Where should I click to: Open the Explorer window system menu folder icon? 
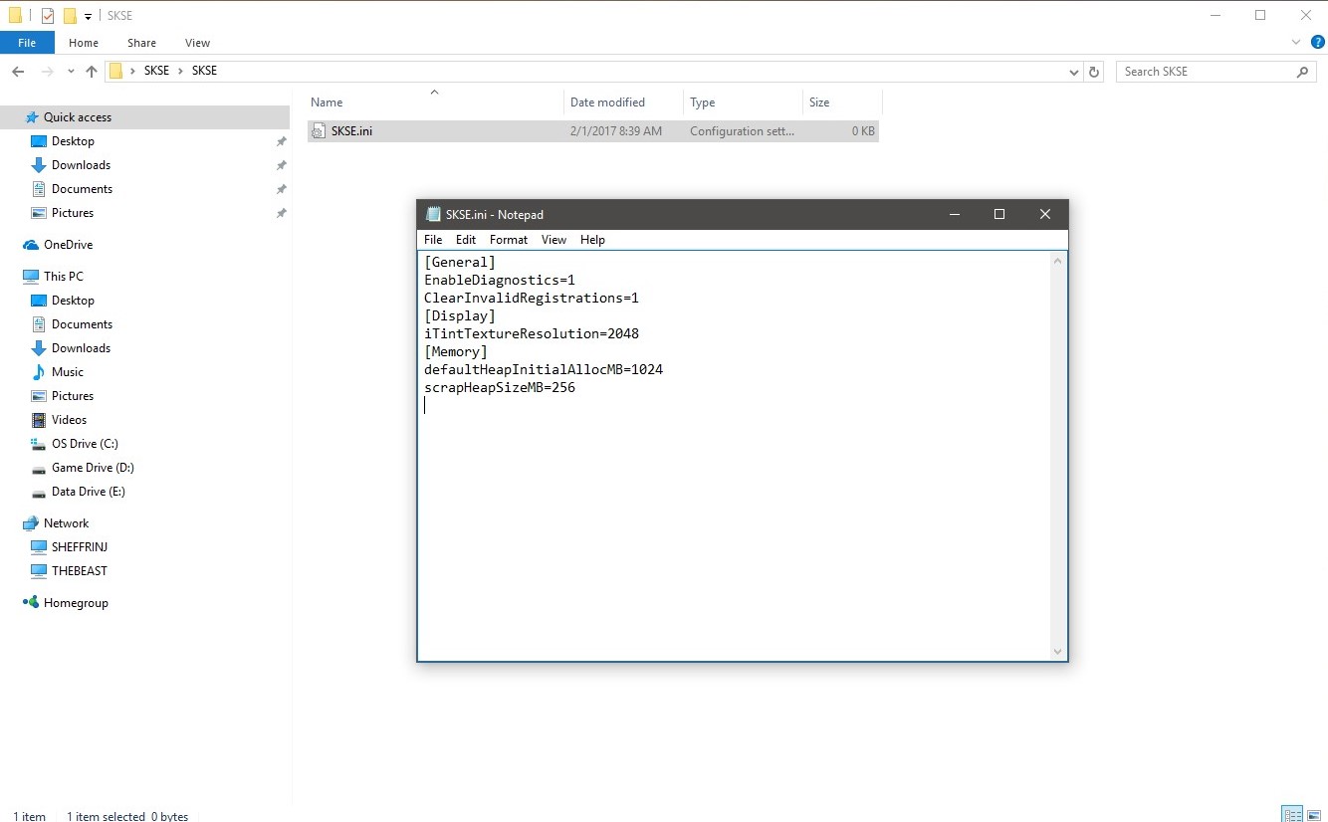coord(15,15)
